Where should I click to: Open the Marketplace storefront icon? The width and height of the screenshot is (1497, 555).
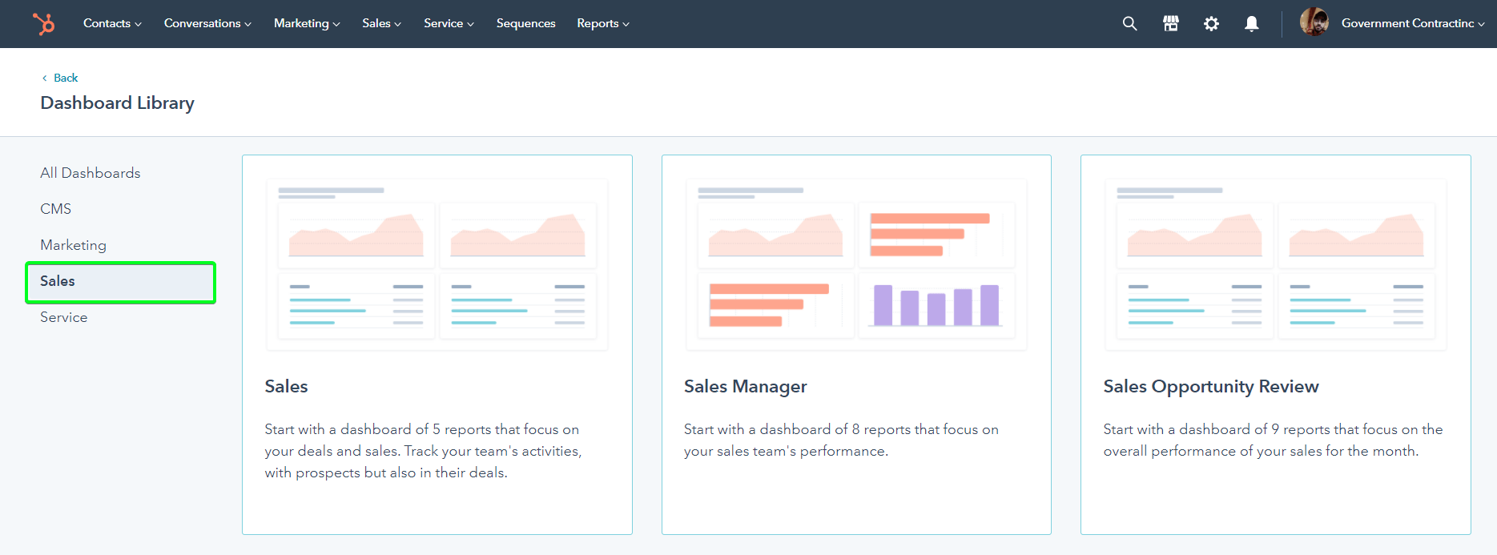tap(1170, 24)
